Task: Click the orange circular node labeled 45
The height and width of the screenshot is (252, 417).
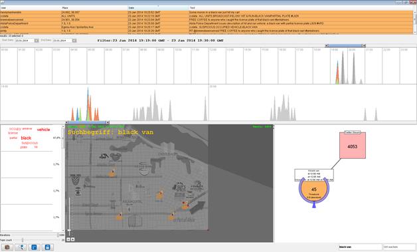Action: [x=314, y=191]
